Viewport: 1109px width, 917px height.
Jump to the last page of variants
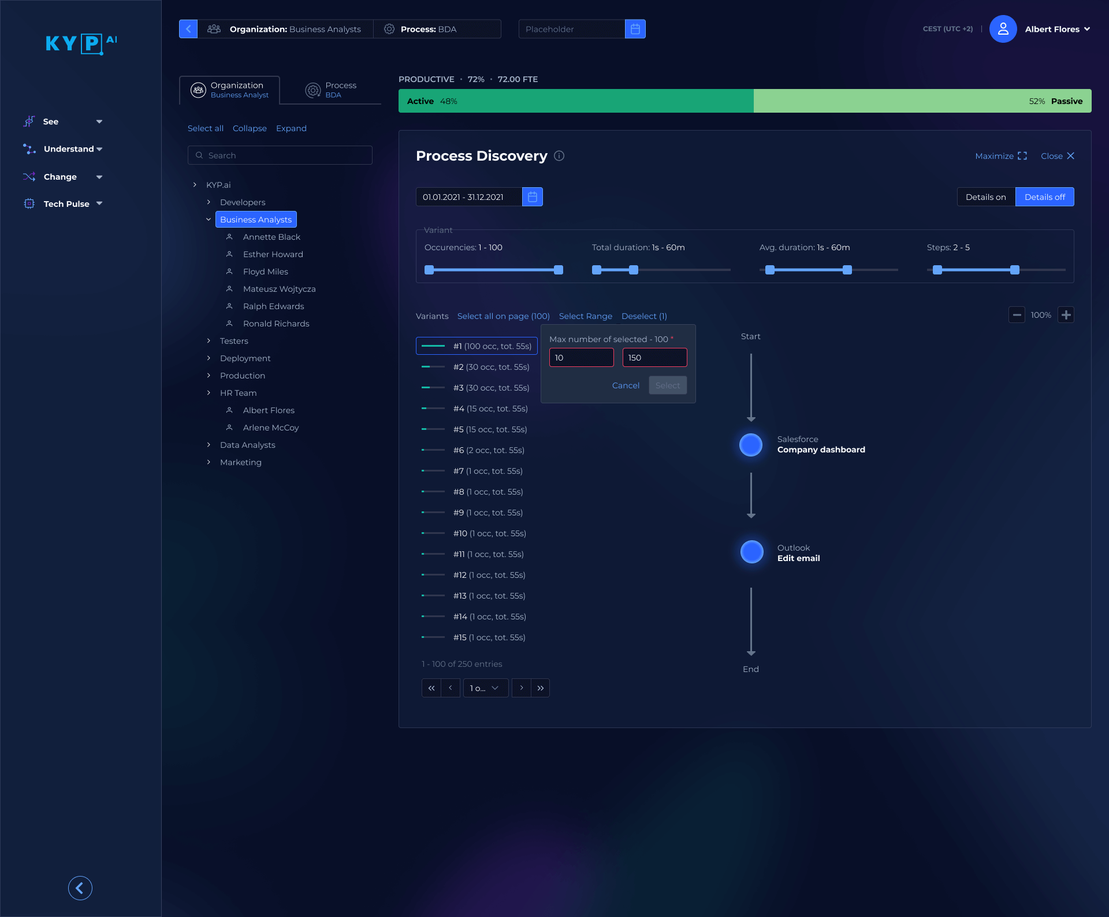pos(541,688)
